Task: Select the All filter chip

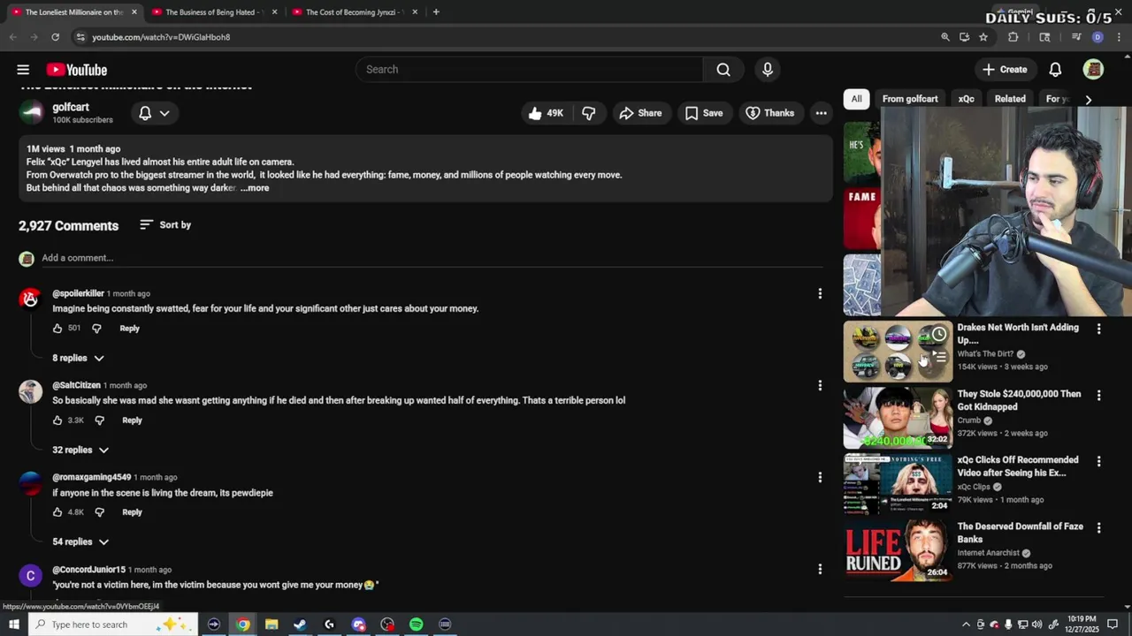Action: click(x=856, y=99)
